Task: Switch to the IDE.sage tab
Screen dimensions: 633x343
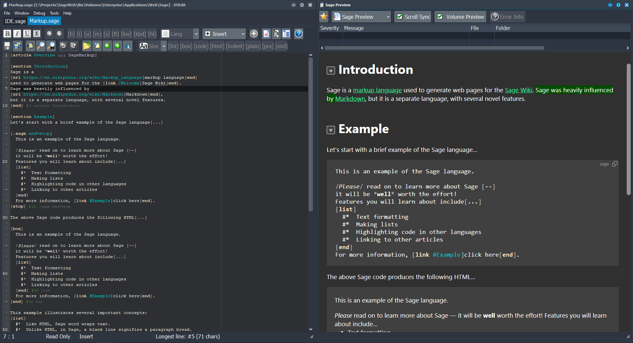Action: point(15,21)
